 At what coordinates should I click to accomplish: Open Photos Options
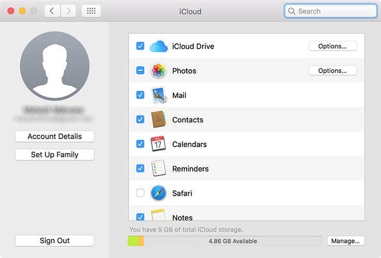(x=332, y=71)
